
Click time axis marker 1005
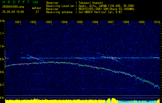[80, 22]
